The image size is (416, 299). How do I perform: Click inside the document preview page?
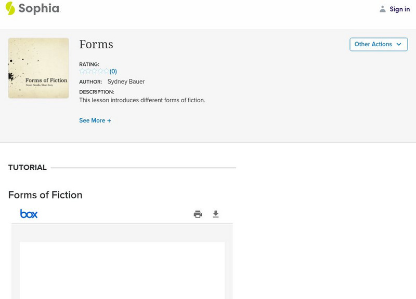(122, 270)
